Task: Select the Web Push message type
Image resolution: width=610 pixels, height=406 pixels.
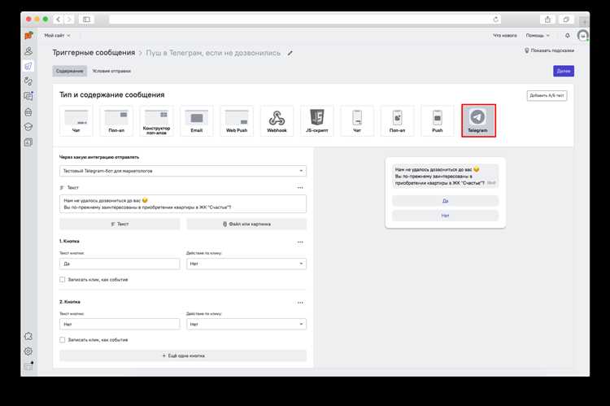Action: [237, 120]
